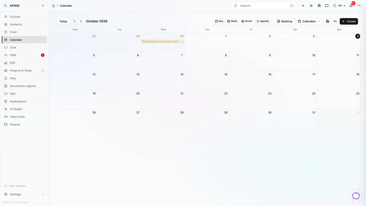
Task: Open the New Lead event on the 30th
Action: coord(163,41)
